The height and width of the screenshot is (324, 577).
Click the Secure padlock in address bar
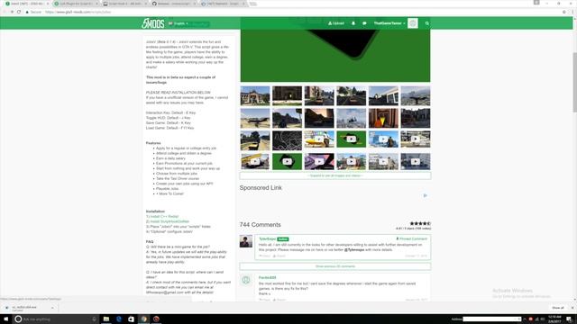click(x=27, y=12)
